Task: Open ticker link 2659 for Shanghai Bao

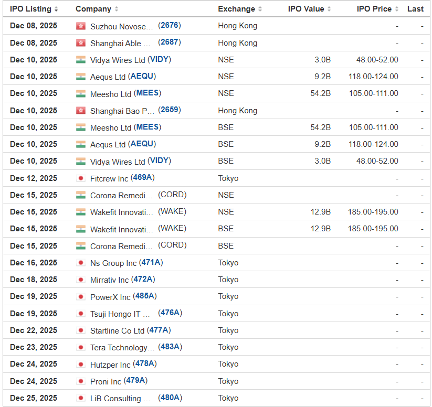Action: [170, 110]
